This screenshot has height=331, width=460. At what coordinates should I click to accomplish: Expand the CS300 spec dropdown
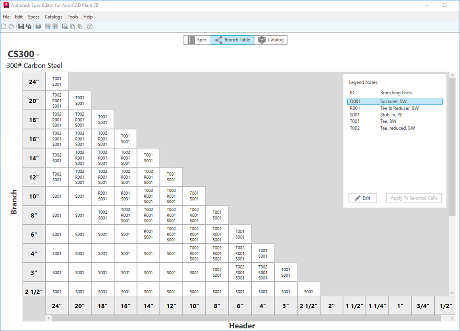tap(38, 55)
